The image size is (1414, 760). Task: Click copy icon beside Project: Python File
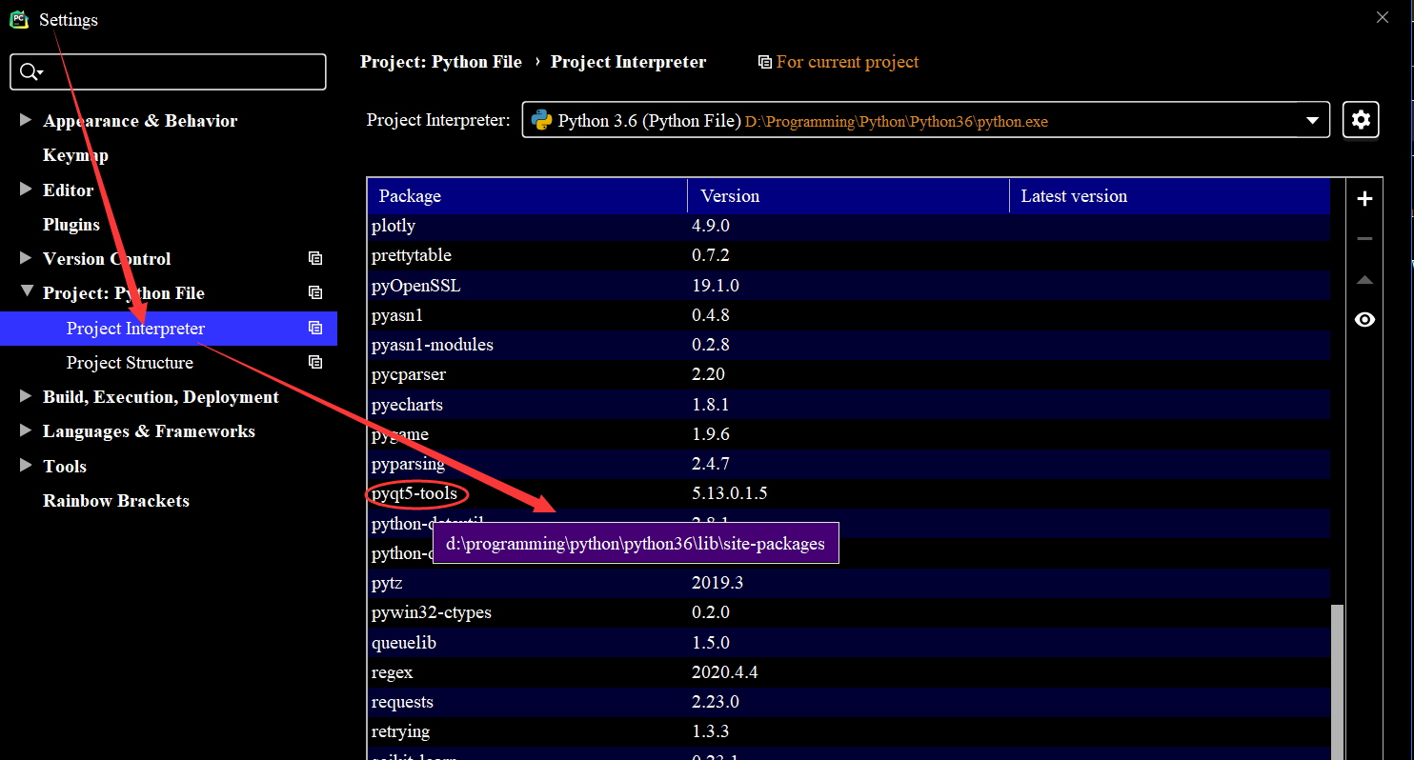click(x=315, y=292)
